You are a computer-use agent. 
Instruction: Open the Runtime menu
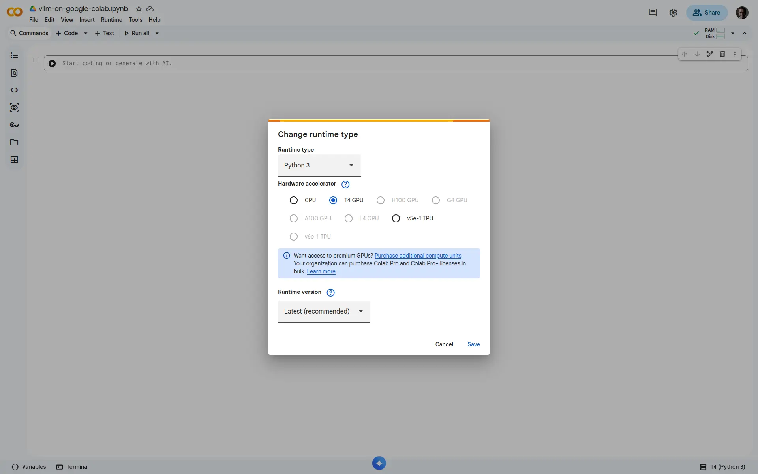click(x=111, y=20)
